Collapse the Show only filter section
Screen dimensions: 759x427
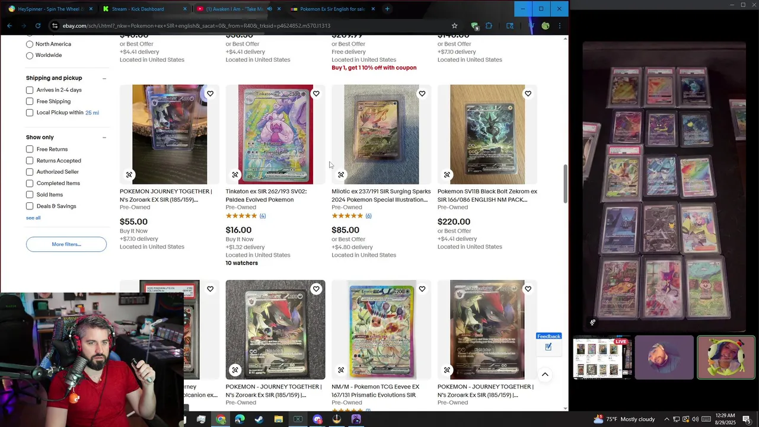click(104, 138)
